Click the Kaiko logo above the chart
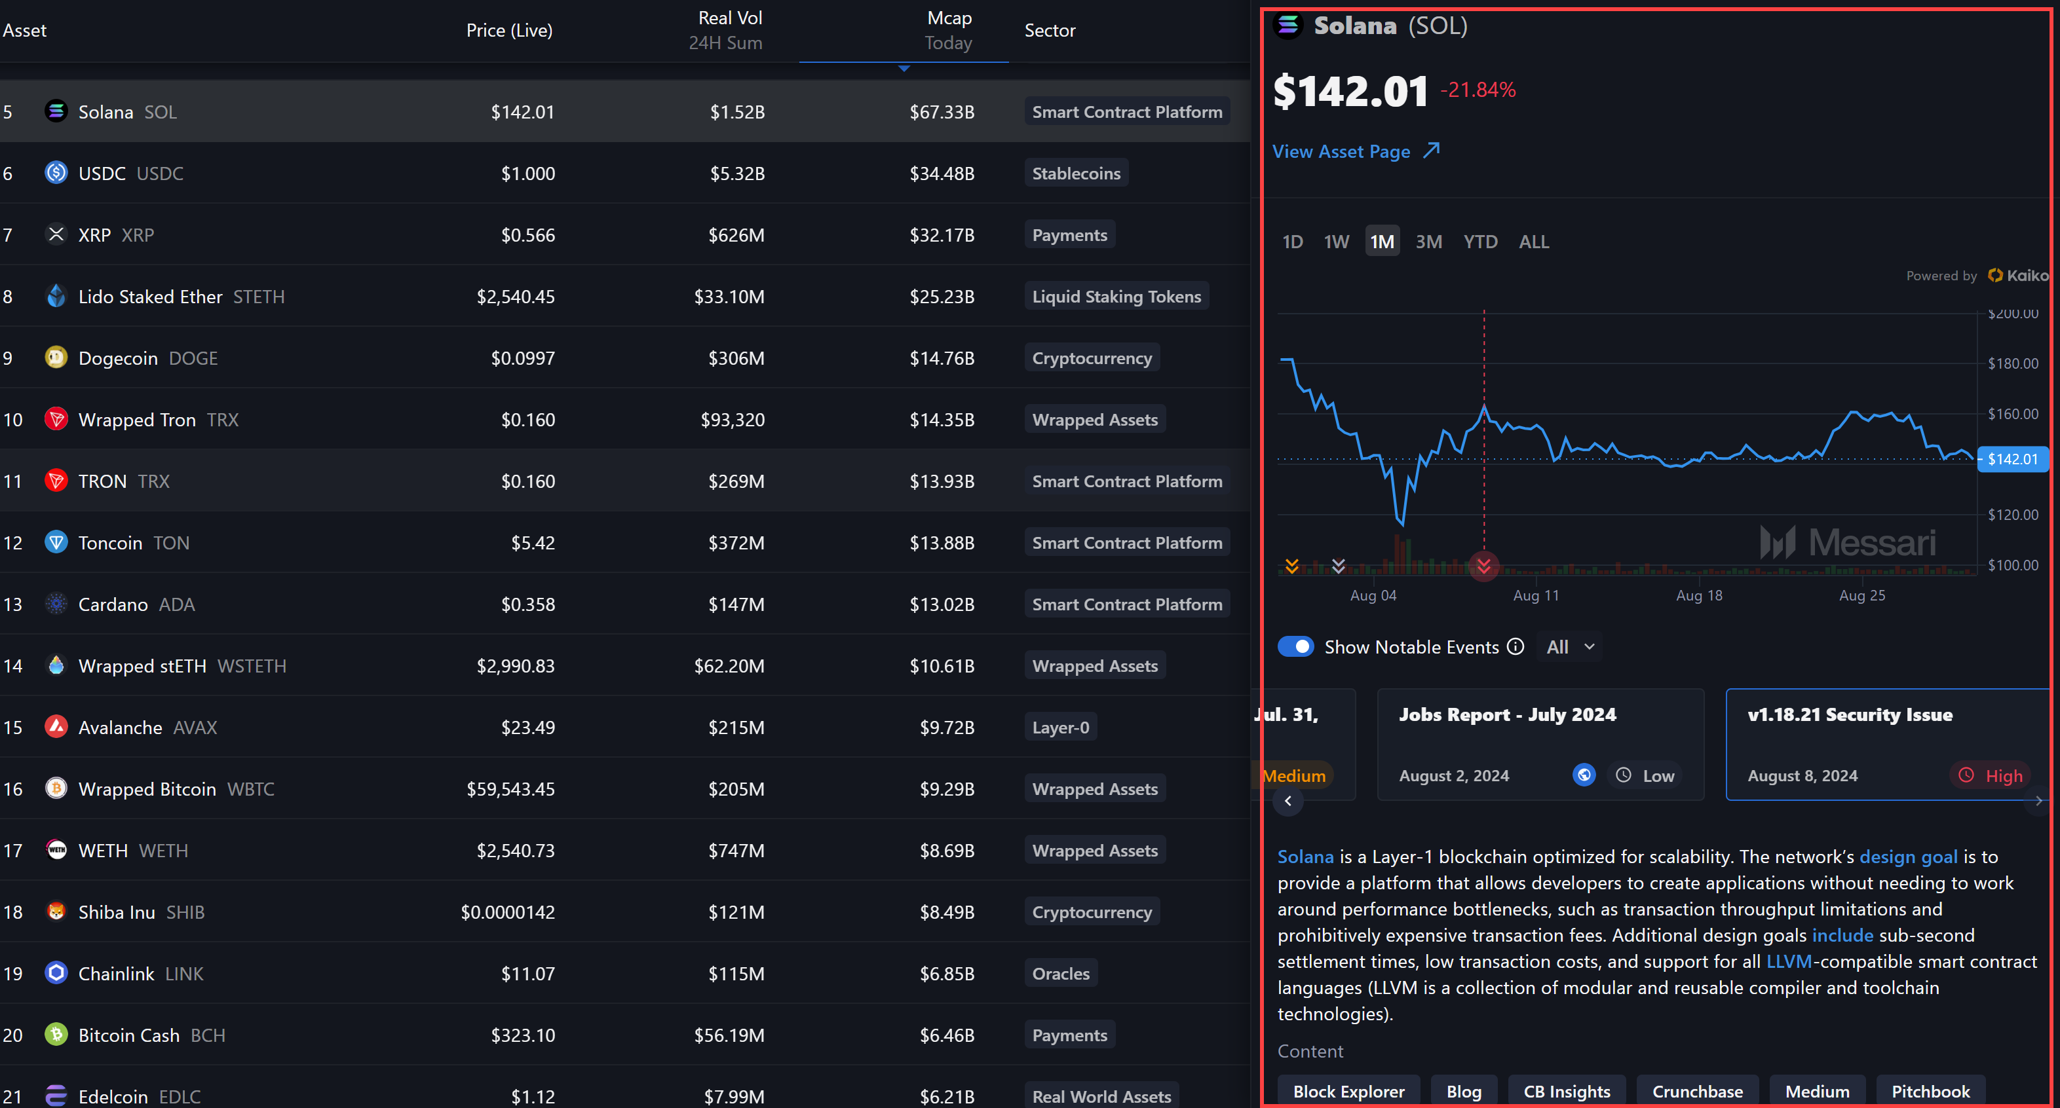 2019,275
